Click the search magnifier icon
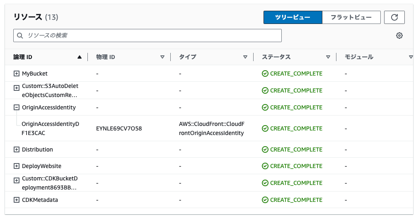The image size is (416, 218). (x=20, y=36)
